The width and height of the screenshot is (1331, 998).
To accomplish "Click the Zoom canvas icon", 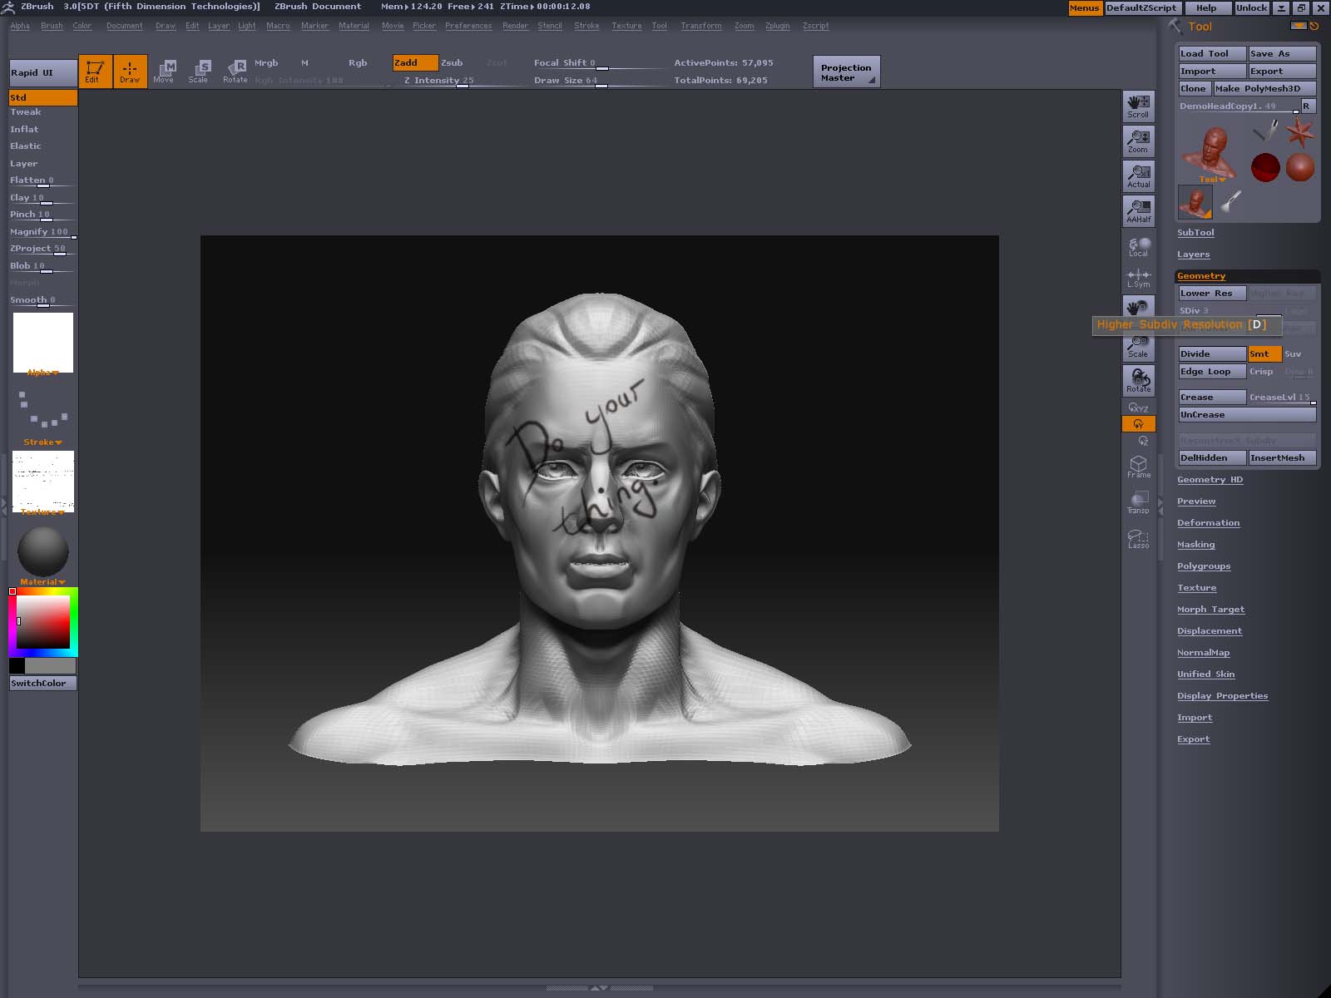I will pyautogui.click(x=1138, y=141).
